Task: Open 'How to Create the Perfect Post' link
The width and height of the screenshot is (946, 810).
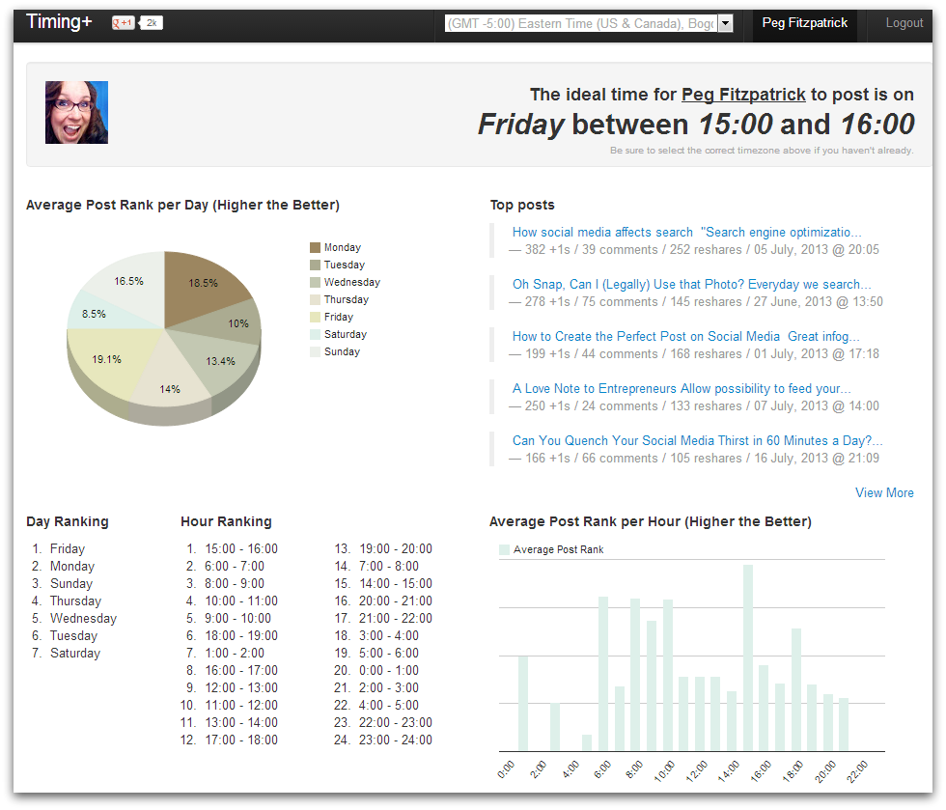Action: [686, 336]
